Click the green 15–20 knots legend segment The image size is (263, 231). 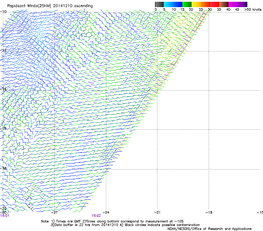tap(187, 4)
